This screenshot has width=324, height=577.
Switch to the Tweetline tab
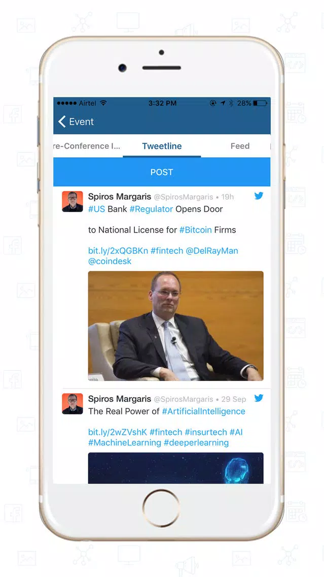pyautogui.click(x=162, y=146)
